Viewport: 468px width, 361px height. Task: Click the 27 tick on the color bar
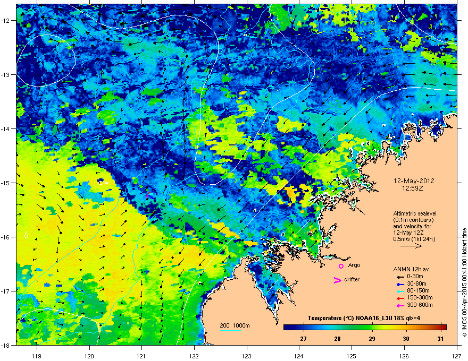(303, 339)
